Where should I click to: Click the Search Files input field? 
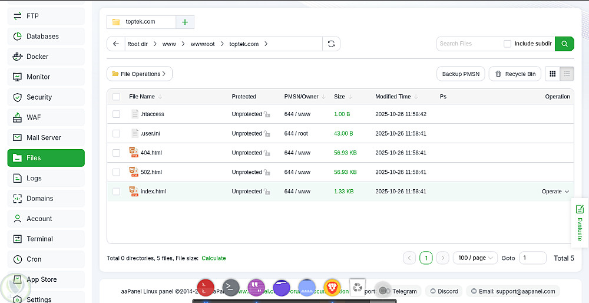pyautogui.click(x=469, y=44)
